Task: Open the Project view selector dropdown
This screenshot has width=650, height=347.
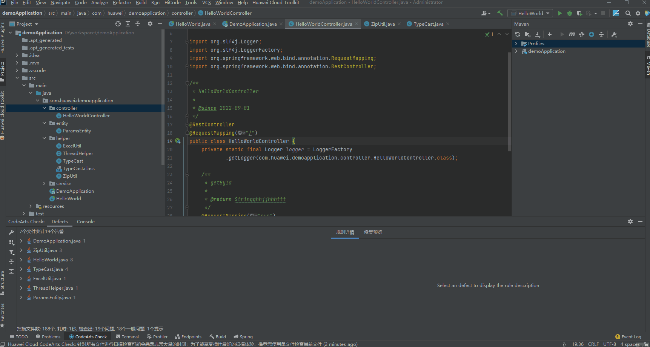Action: [x=24, y=24]
